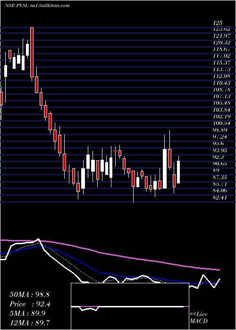
Task: Click the 95.6 price level label
Action: click(219, 143)
